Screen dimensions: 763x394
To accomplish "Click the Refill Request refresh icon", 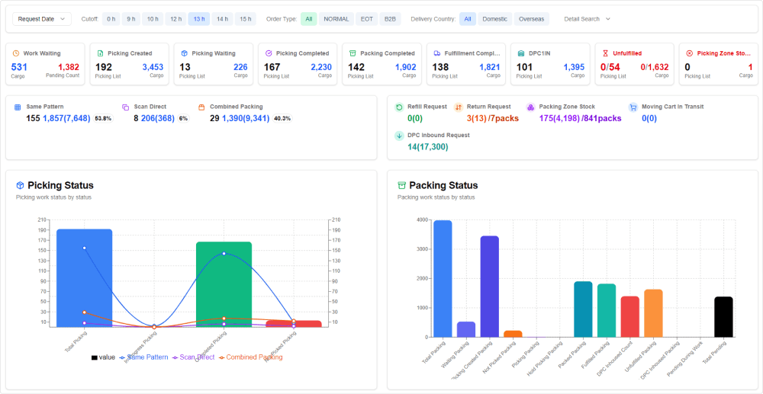I will 399,107.
